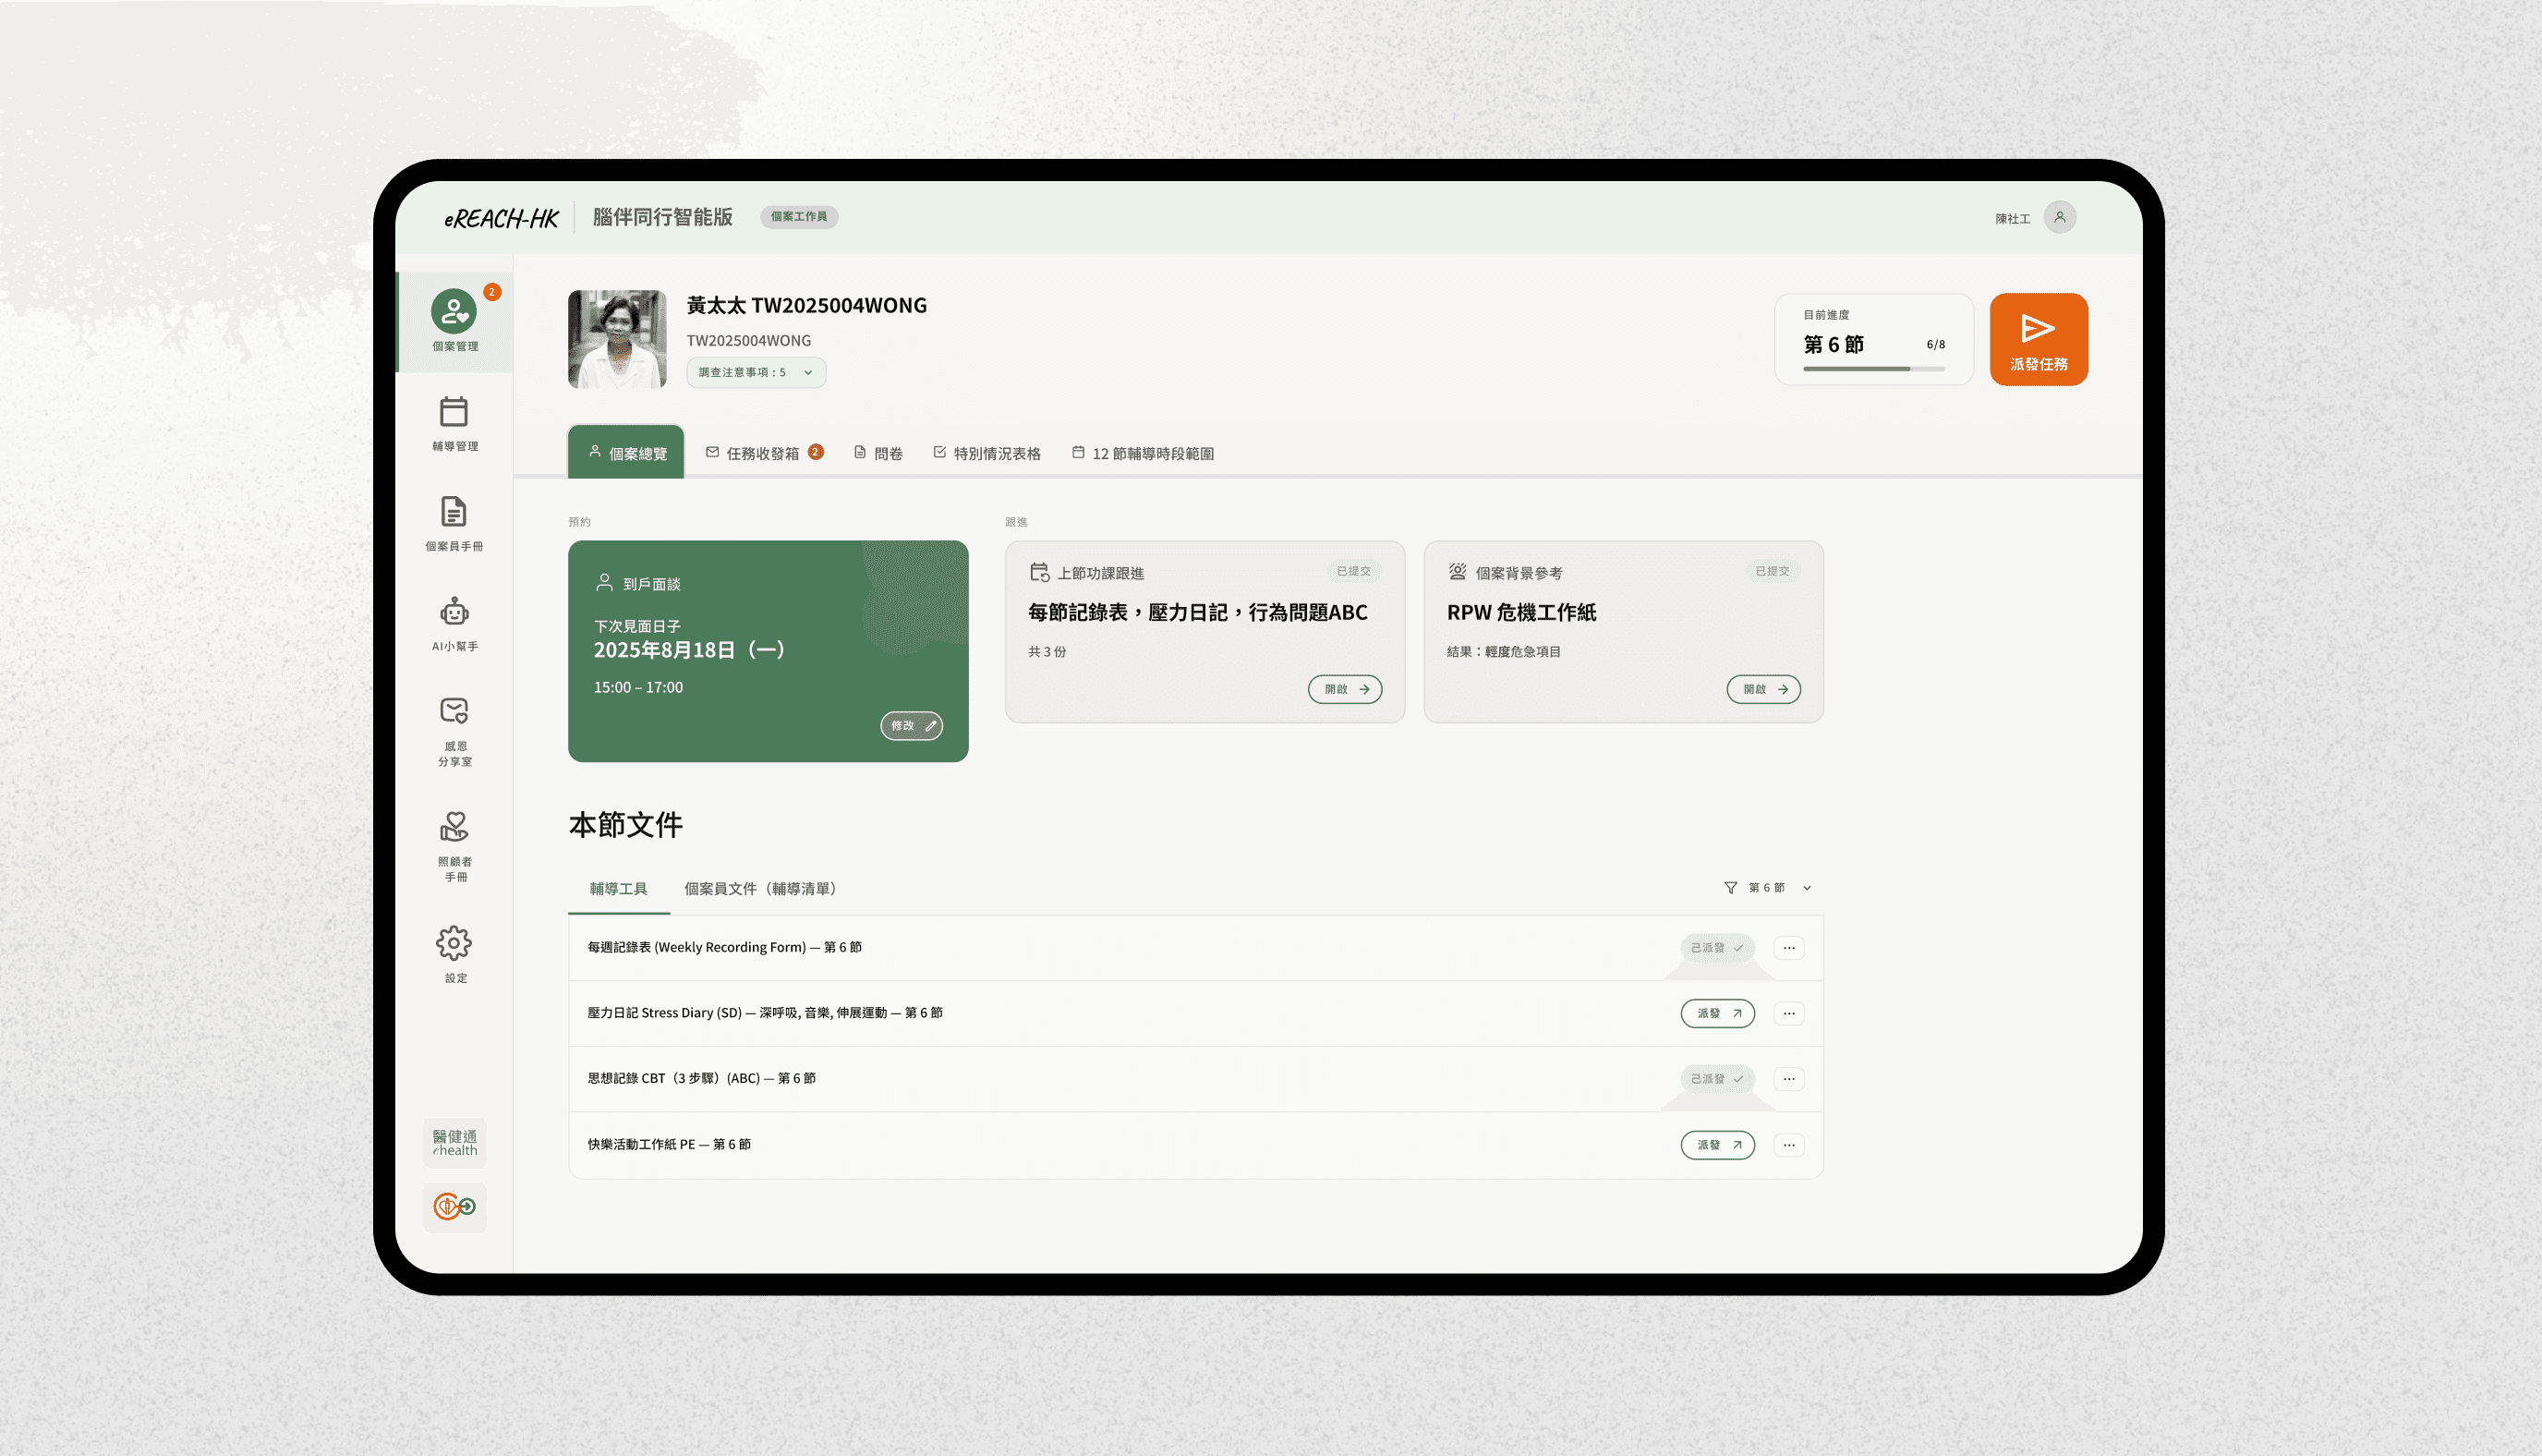This screenshot has height=1456, width=2542.
Task: Open 感恩分享室 sidebar icon
Action: [x=454, y=711]
